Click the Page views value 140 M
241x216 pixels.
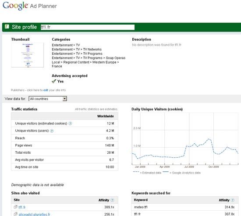tap(110, 145)
